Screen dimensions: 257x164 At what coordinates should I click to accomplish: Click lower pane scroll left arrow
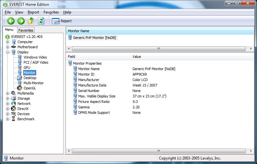tap(69, 151)
